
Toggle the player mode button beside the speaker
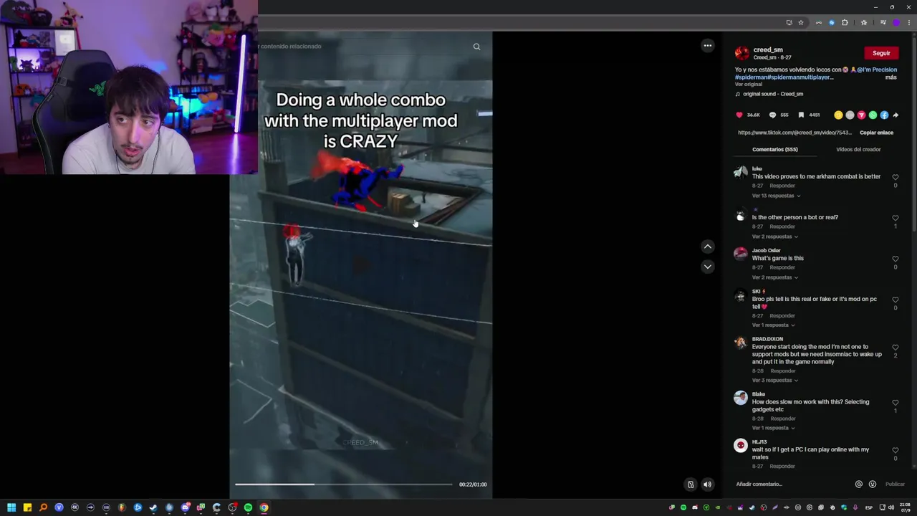tap(691, 484)
